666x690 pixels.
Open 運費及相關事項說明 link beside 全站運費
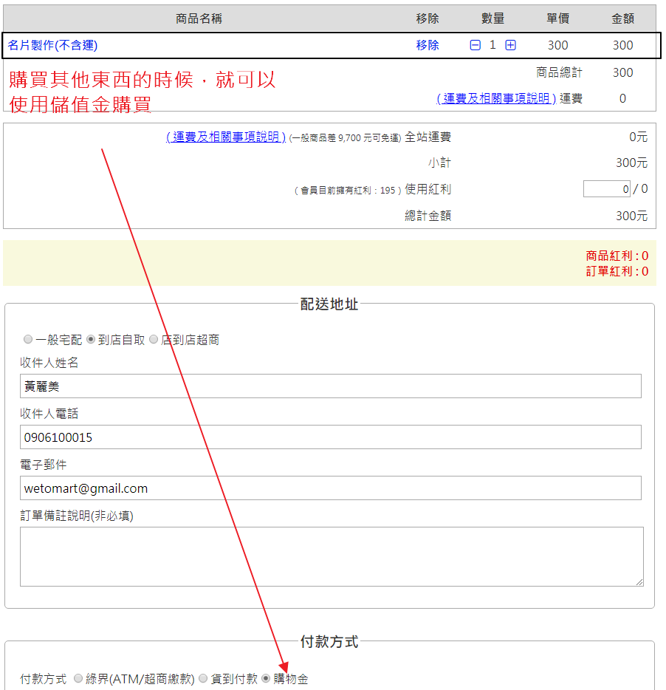pos(226,137)
